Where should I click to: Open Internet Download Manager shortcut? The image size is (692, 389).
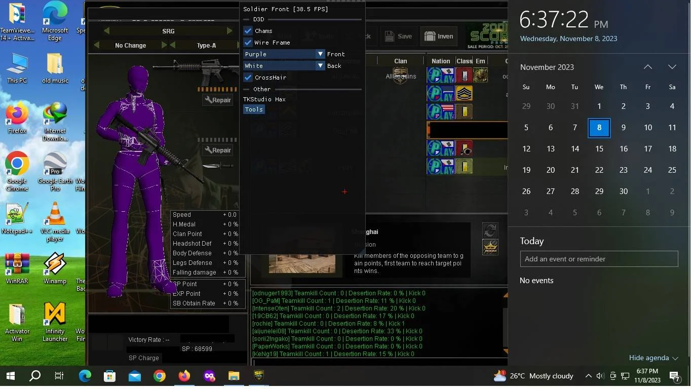(x=55, y=122)
